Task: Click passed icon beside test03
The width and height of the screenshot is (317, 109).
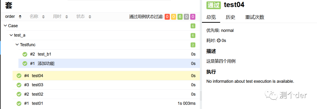Action: 19,85
